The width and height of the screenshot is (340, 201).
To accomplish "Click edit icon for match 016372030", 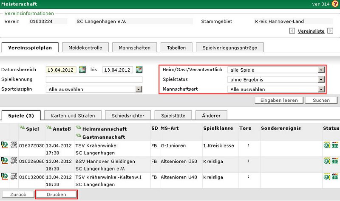I will click(5, 145).
